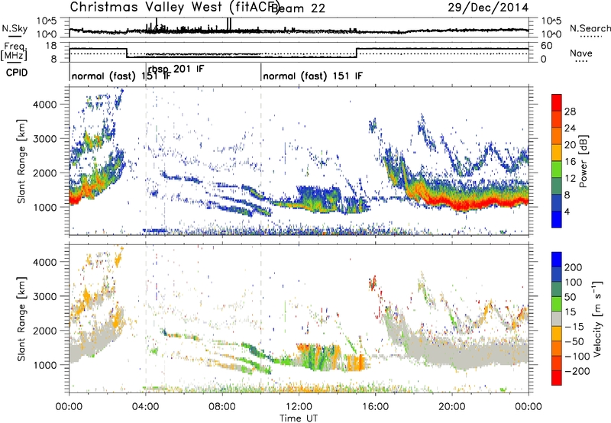Click the 60 tick on Nave axis
Viewport: 611px width, 423px height.
click(547, 46)
